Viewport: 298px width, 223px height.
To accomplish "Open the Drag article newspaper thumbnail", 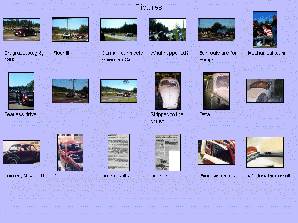I will (168, 152).
